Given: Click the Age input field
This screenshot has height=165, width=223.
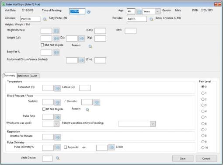Looking at the screenshot, I should pos(131,11).
